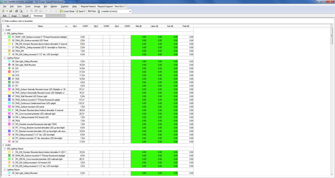Sort by the Name column header
The image size is (335, 178).
pyautogui.click(x=40, y=26)
